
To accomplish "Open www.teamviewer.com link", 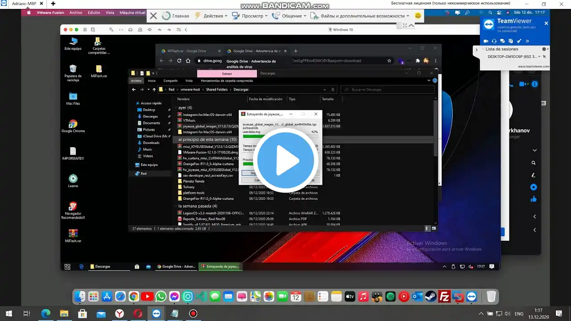I will (x=534, y=66).
